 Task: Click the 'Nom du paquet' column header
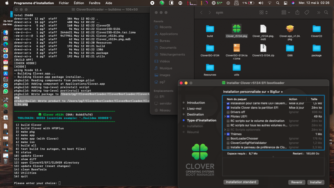tap(236, 99)
